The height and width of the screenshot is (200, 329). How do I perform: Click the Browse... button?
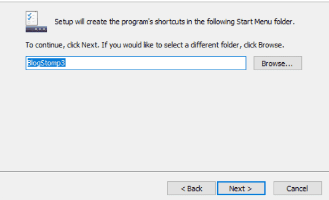(277, 63)
